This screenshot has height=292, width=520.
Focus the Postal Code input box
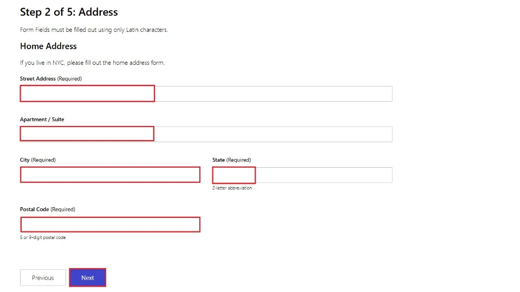pos(110,224)
